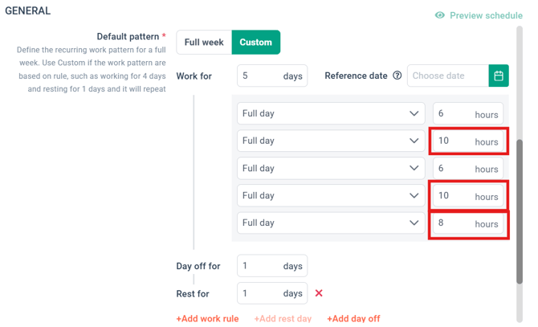Click the Day off for days field
The height and width of the screenshot is (327, 538).
tap(272, 266)
